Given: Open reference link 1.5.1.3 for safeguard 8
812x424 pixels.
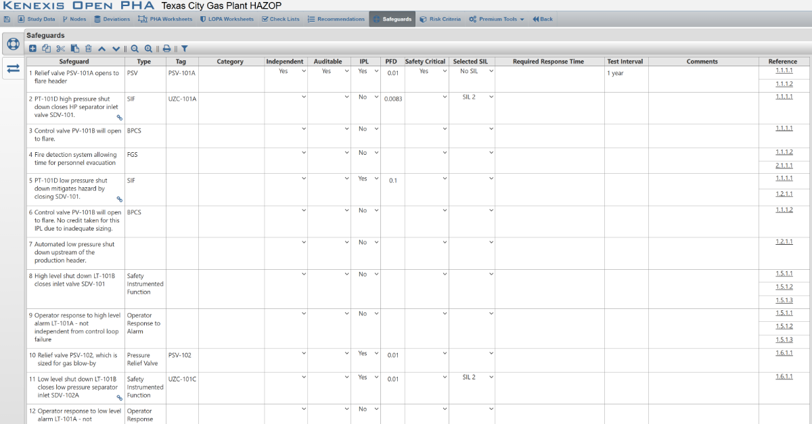Looking at the screenshot, I should (784, 300).
